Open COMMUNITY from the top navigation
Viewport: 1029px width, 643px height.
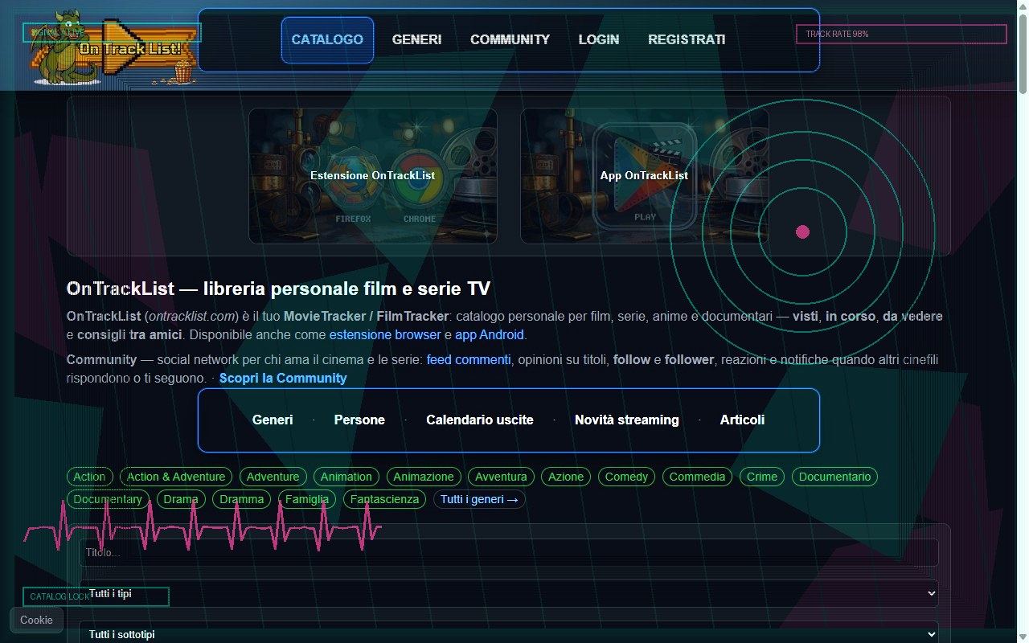[510, 39]
